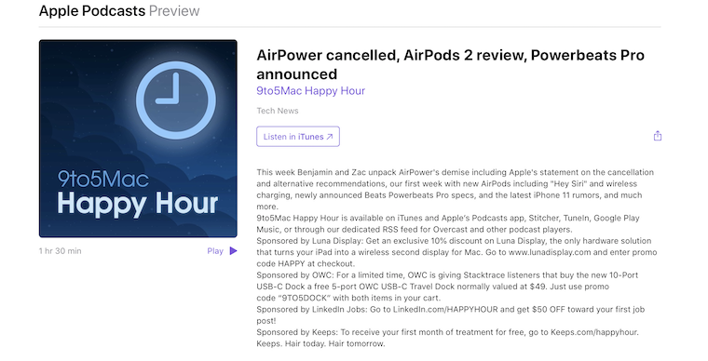Screen dimensions: 708x361
Task: Click the www.lunadisplay.com text in description
Action: coord(550,252)
